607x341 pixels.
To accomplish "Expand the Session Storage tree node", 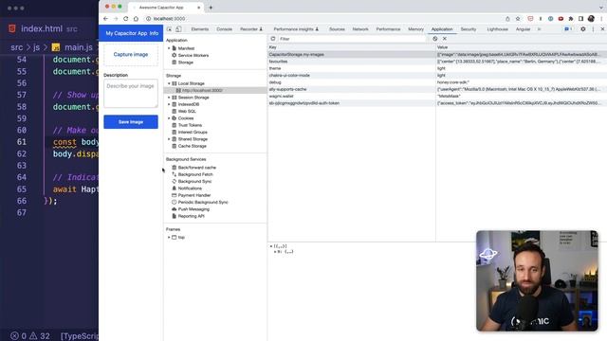I will pos(169,98).
